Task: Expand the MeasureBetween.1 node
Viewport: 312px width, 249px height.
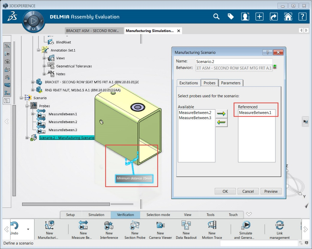Action: click(33, 114)
